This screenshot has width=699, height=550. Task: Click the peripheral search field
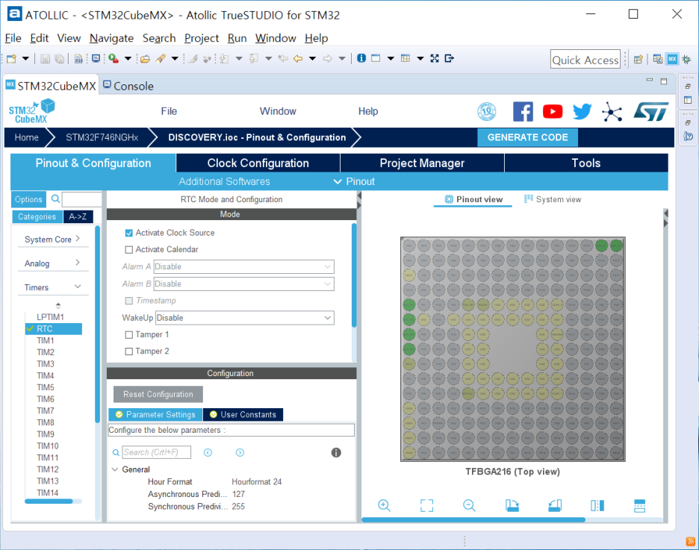tap(82, 199)
